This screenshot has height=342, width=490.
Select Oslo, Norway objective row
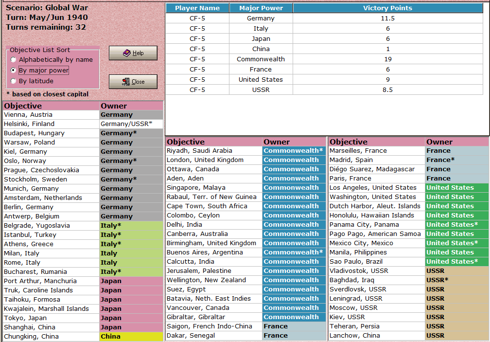[83, 161]
